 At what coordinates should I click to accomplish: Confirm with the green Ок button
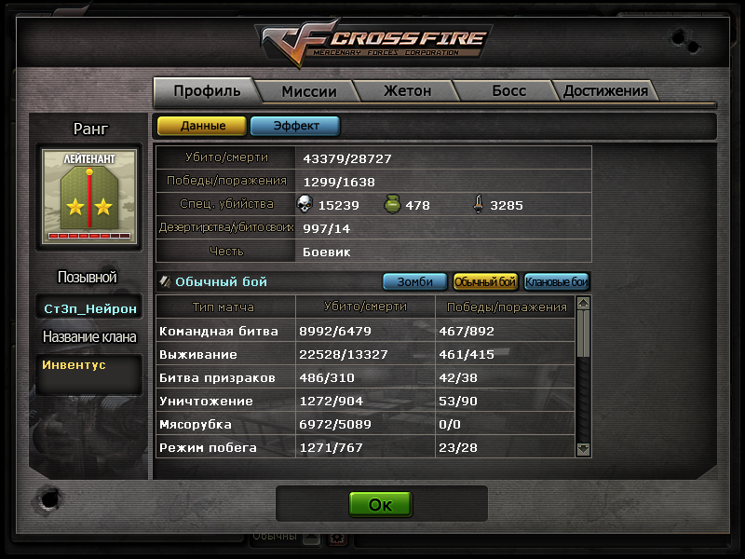pyautogui.click(x=381, y=504)
